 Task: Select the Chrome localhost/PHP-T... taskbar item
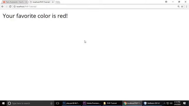(x=132, y=103)
